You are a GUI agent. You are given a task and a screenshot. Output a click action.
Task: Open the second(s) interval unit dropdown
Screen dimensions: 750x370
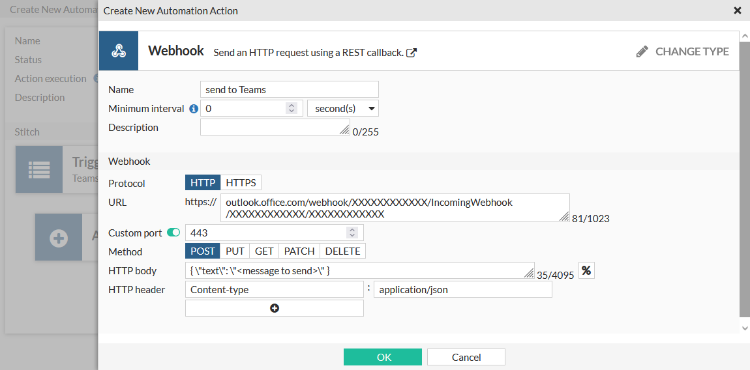point(343,109)
